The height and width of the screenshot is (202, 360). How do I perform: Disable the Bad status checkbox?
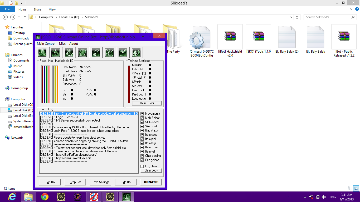coord(142,130)
